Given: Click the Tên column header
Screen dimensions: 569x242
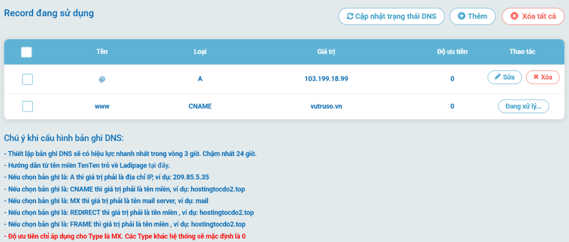Looking at the screenshot, I should pos(102,52).
